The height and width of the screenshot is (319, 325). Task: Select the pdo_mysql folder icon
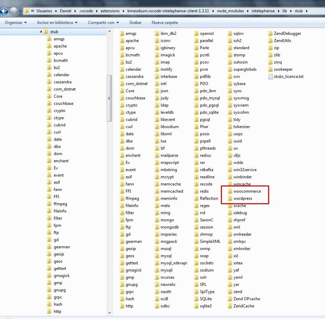[x=196, y=98]
